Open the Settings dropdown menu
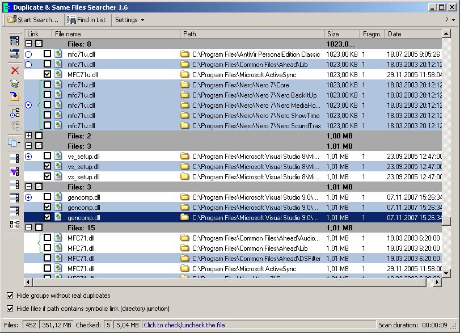Viewport: 460px width, 333px height. (x=129, y=19)
